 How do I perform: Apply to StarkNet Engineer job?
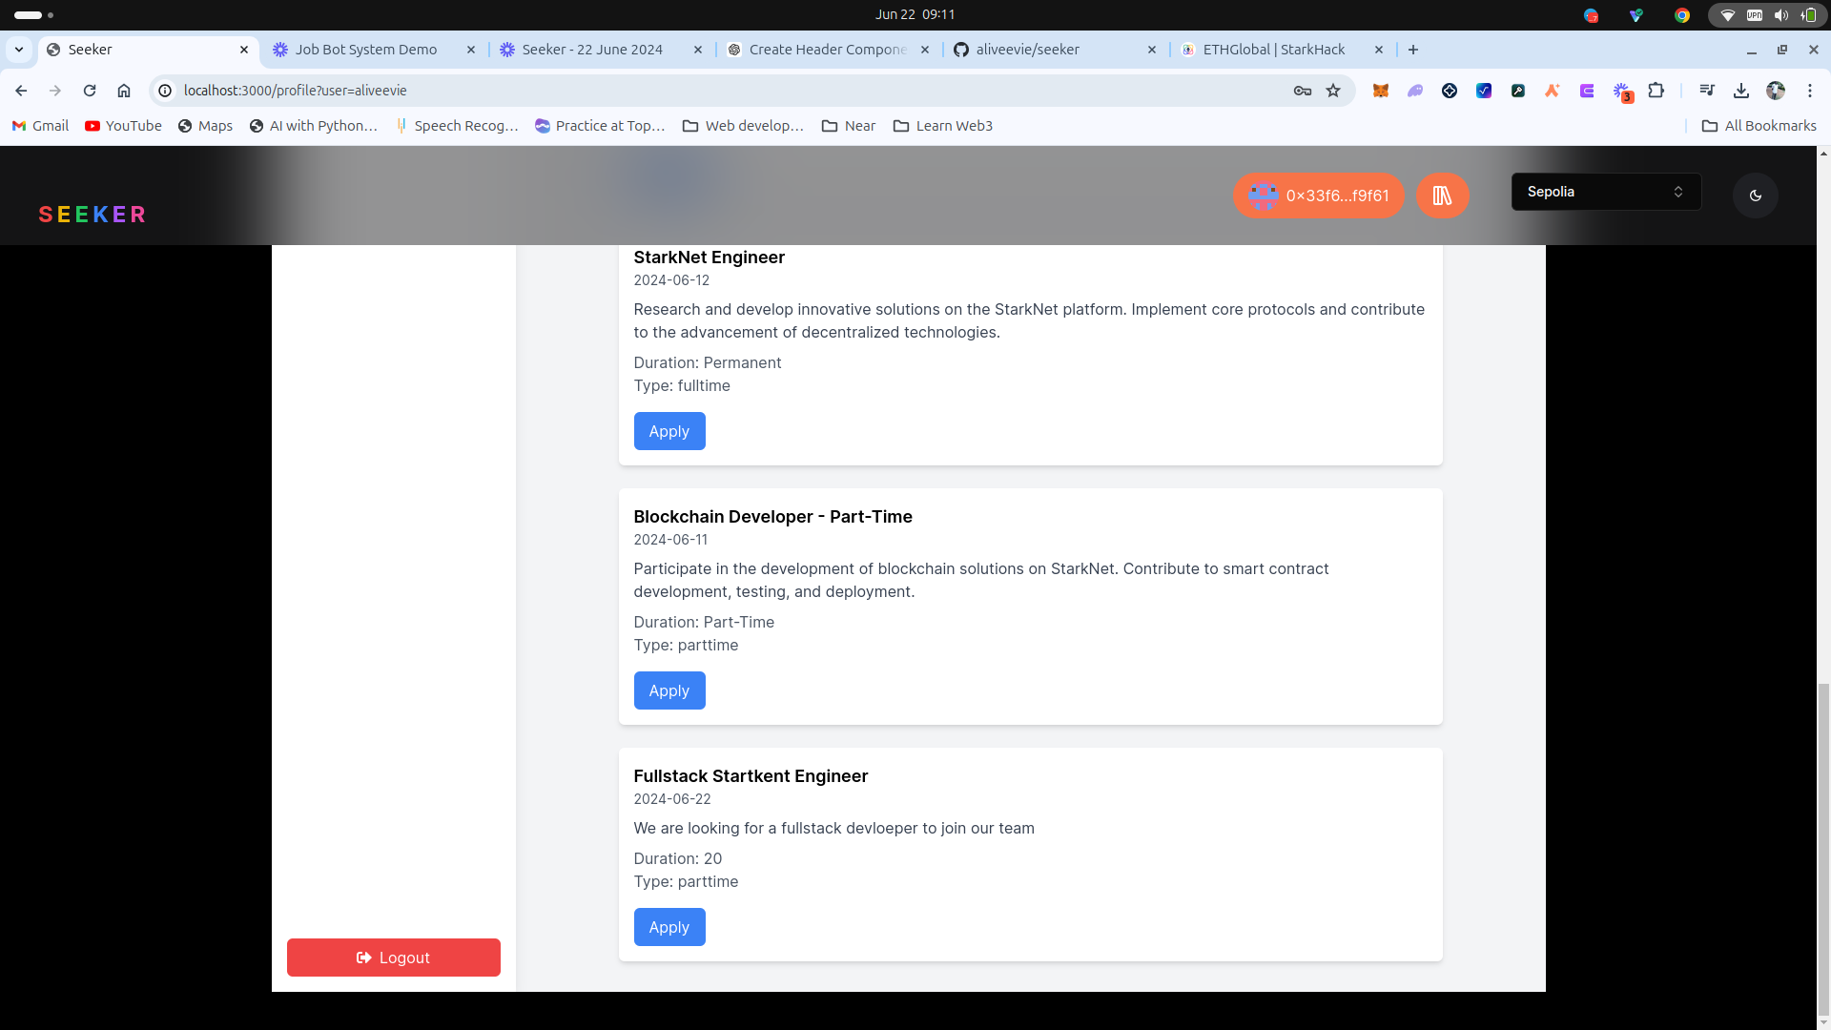click(x=669, y=431)
